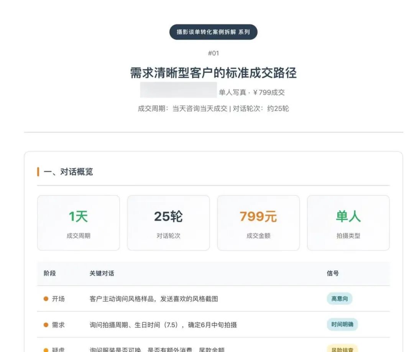Click the text 询问拍摄周期、生日时间（7.5），确定6月中旬拍摄

click(163, 325)
